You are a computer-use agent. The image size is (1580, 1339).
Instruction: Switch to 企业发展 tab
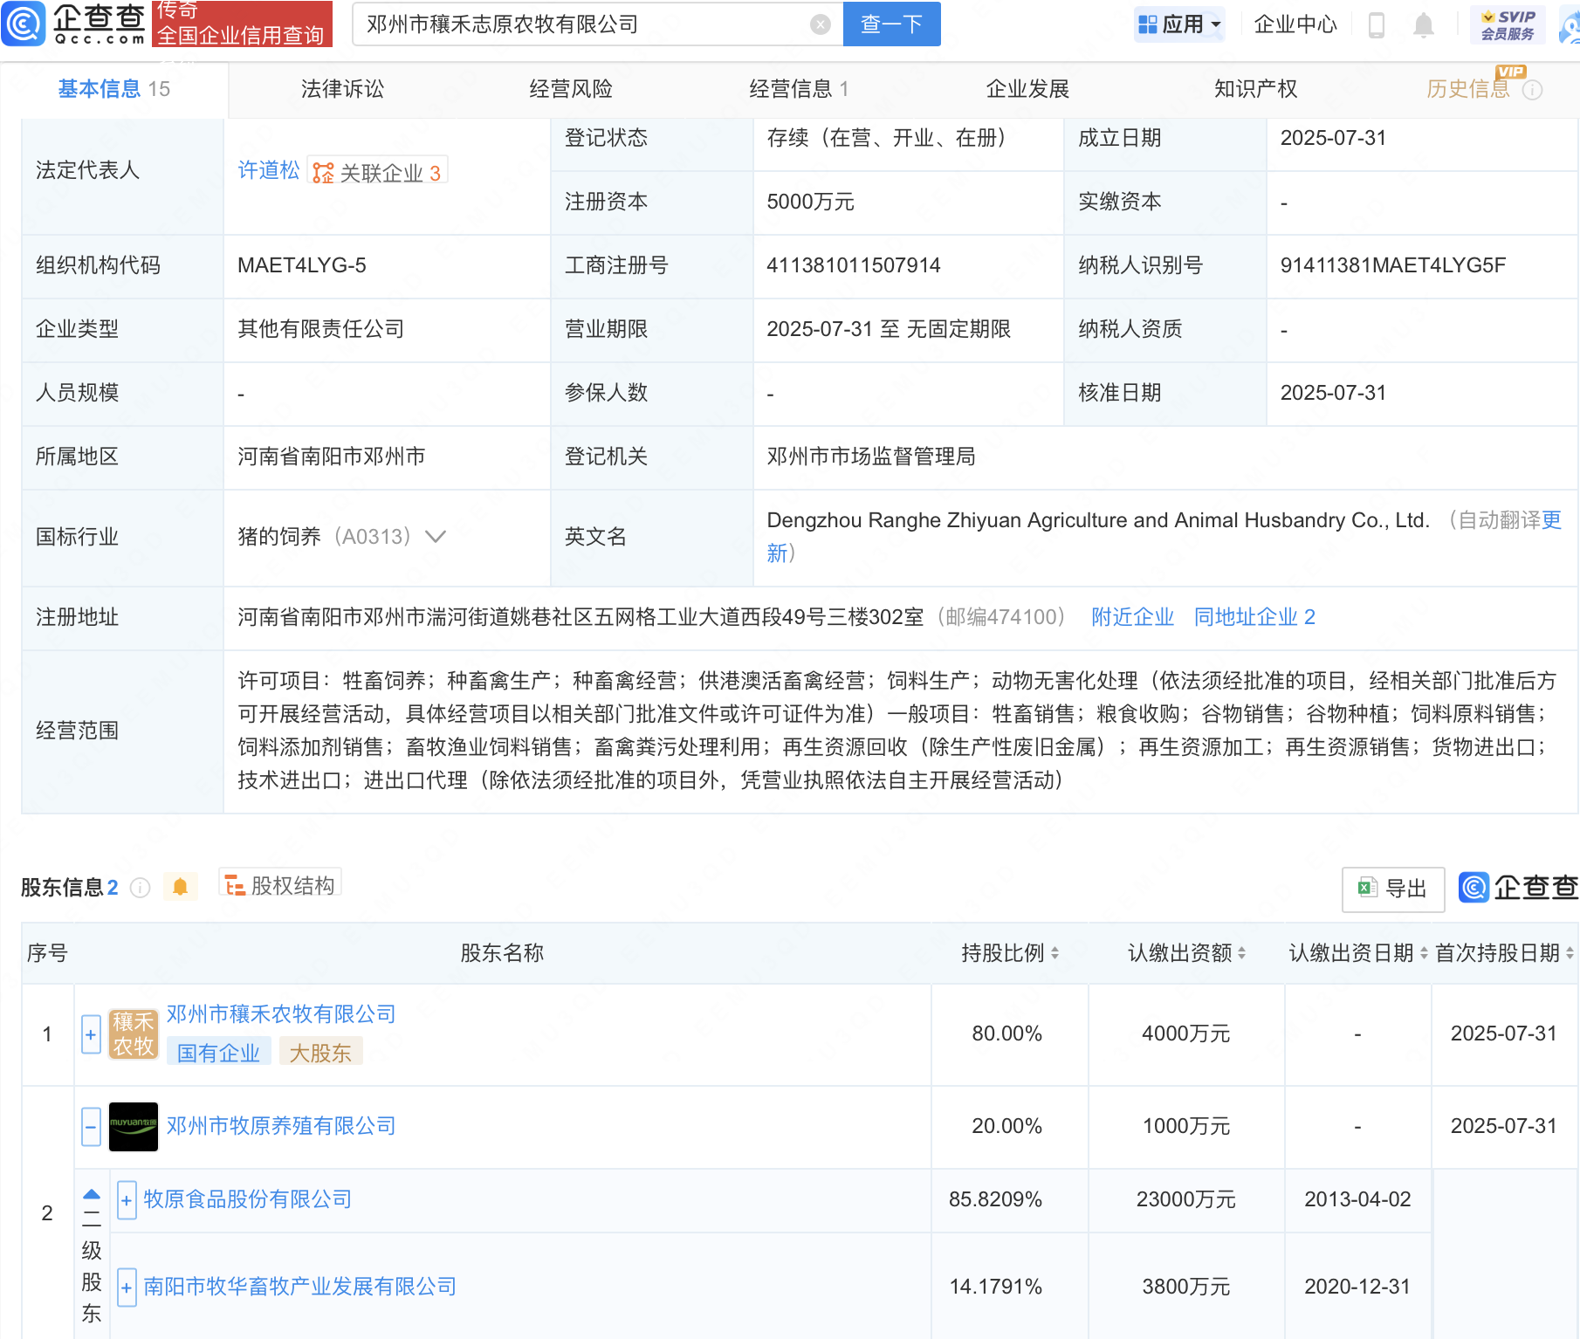tap(1027, 89)
